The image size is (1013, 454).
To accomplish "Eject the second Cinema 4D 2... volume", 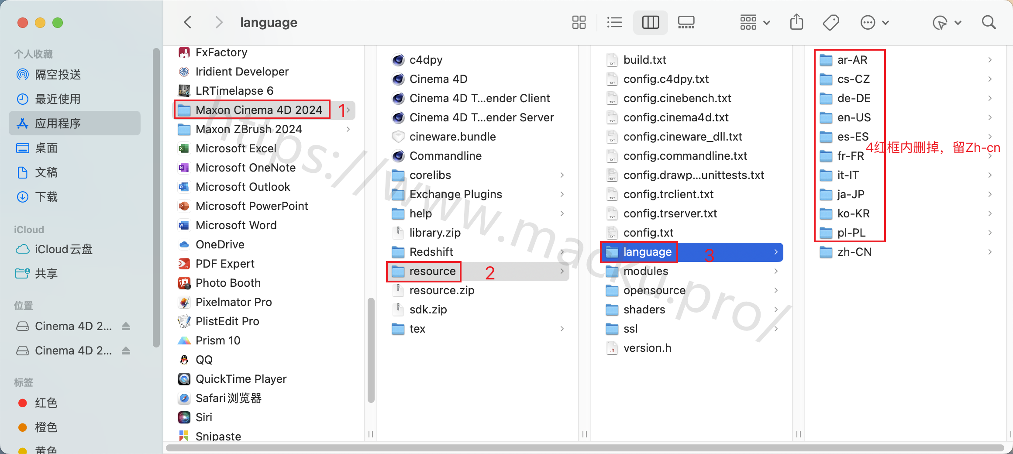I will pyautogui.click(x=126, y=351).
